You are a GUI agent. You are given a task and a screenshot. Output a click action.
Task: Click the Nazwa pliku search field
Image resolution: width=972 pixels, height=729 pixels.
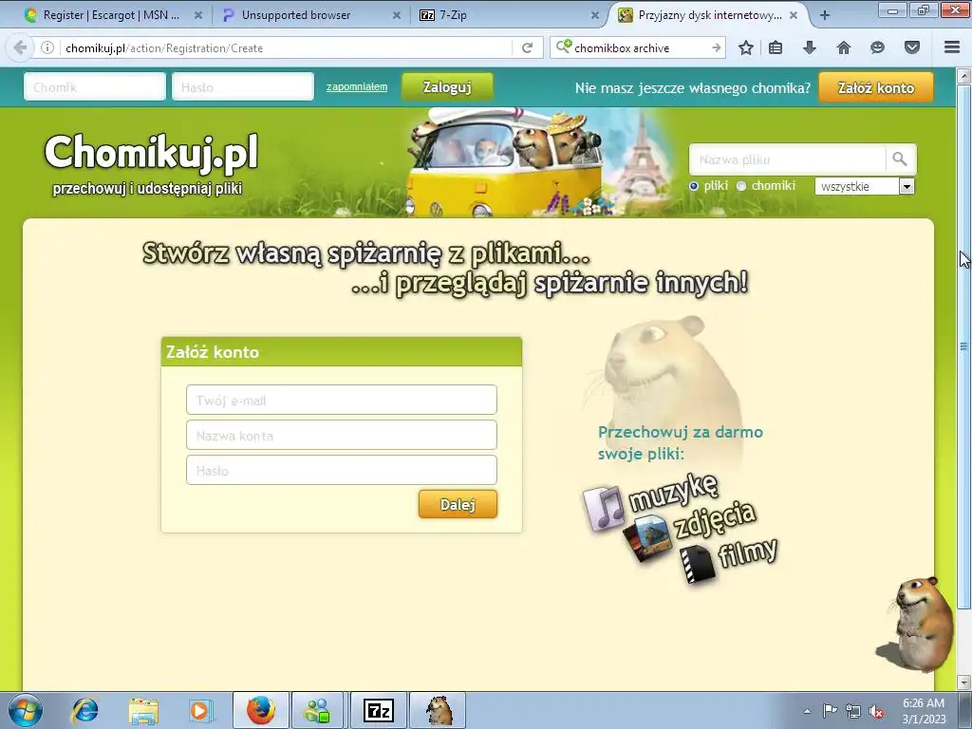coord(787,159)
